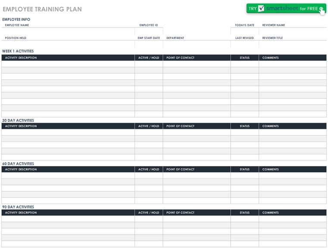Click first 30 Day point of contact cell
This screenshot has height=248, width=328.
[x=197, y=132]
